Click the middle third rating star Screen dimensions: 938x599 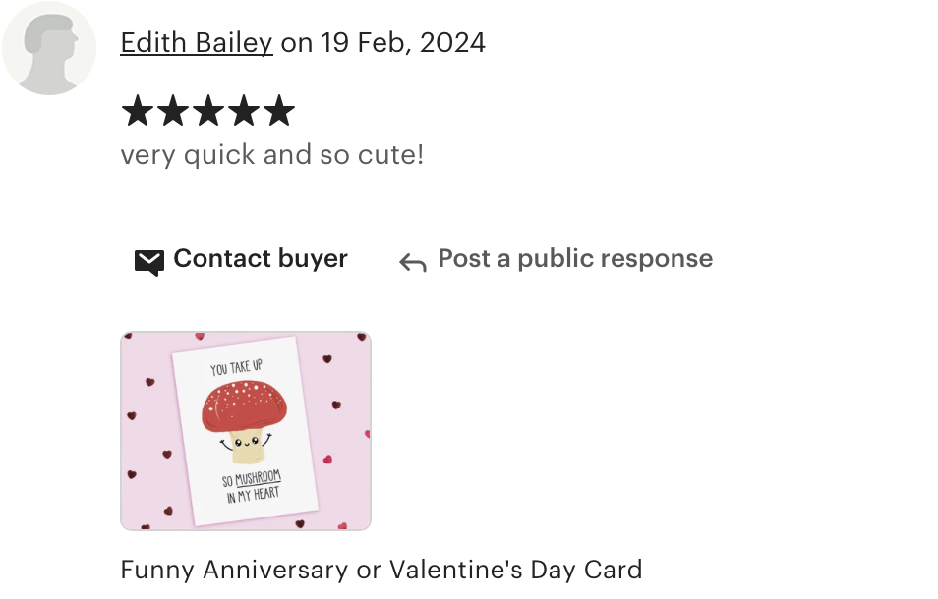coord(208,111)
